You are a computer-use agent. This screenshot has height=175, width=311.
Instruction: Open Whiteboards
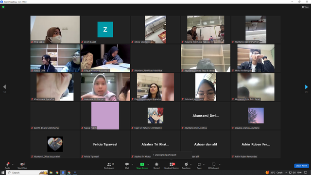pos(214,165)
